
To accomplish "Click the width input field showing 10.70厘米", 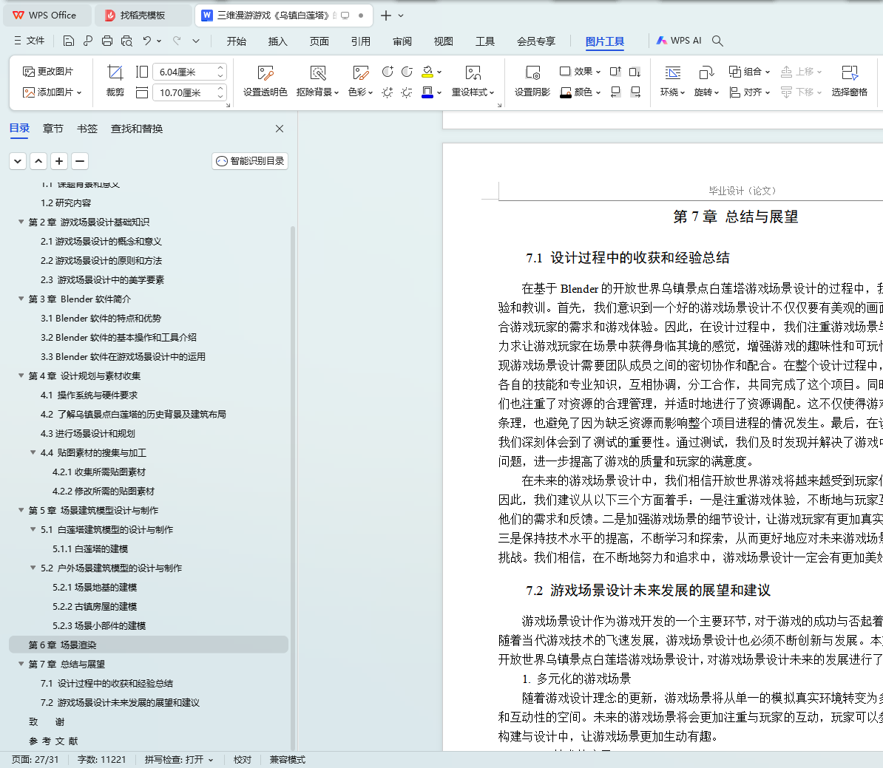I will pyautogui.click(x=183, y=92).
